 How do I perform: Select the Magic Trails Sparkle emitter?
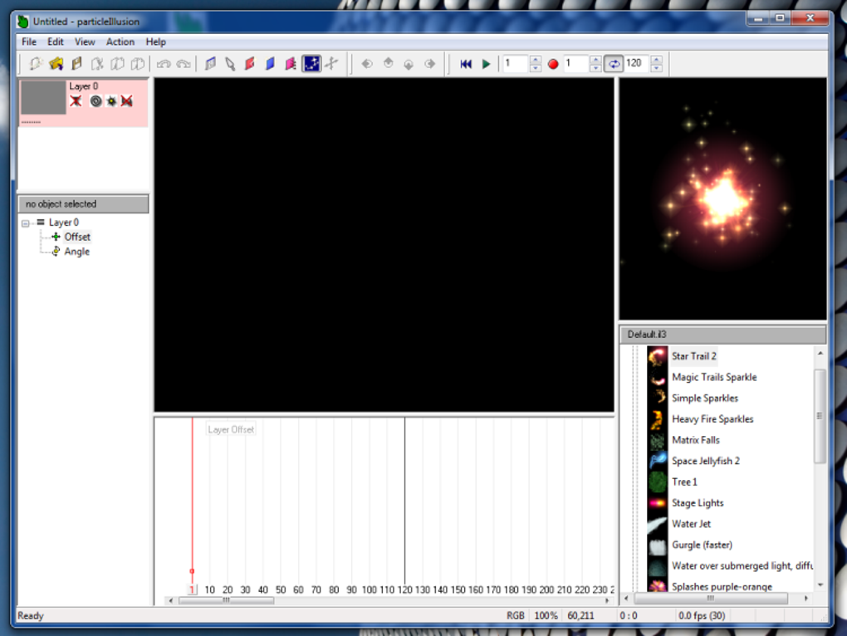pyautogui.click(x=714, y=378)
